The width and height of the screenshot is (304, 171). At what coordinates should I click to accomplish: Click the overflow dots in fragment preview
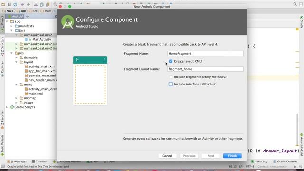104,60
